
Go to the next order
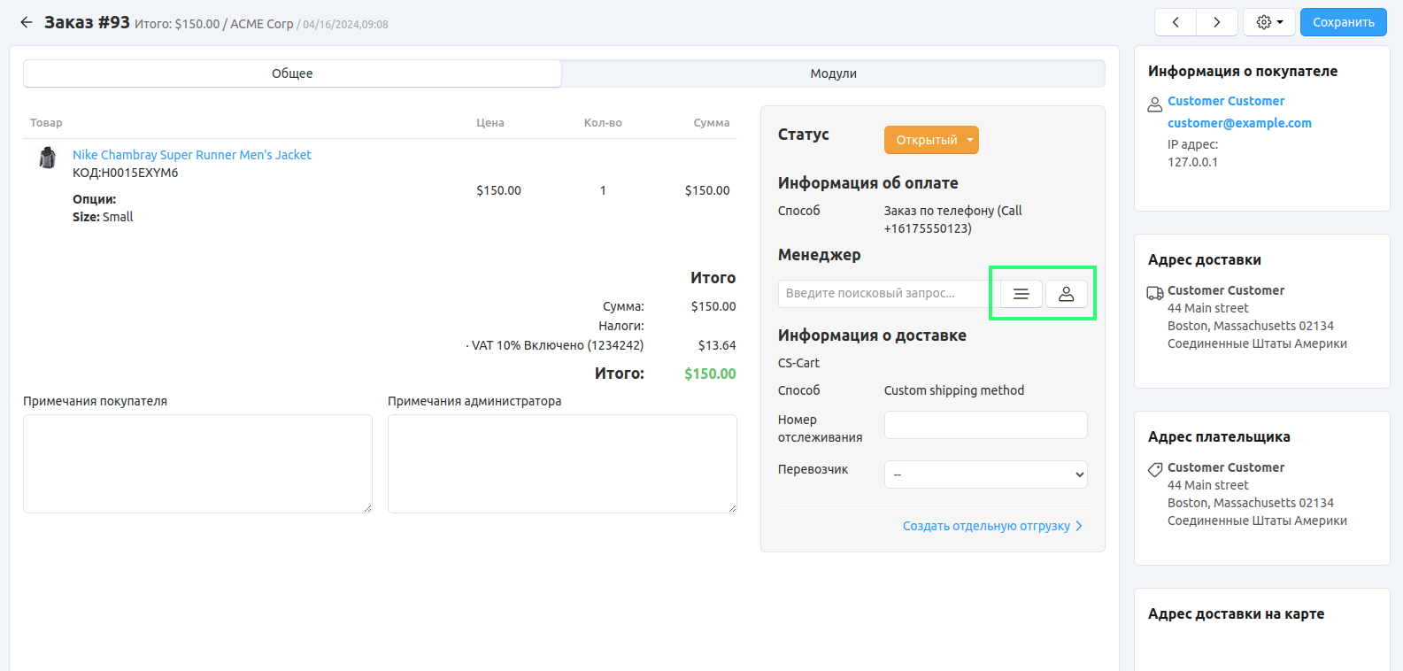click(x=1217, y=22)
